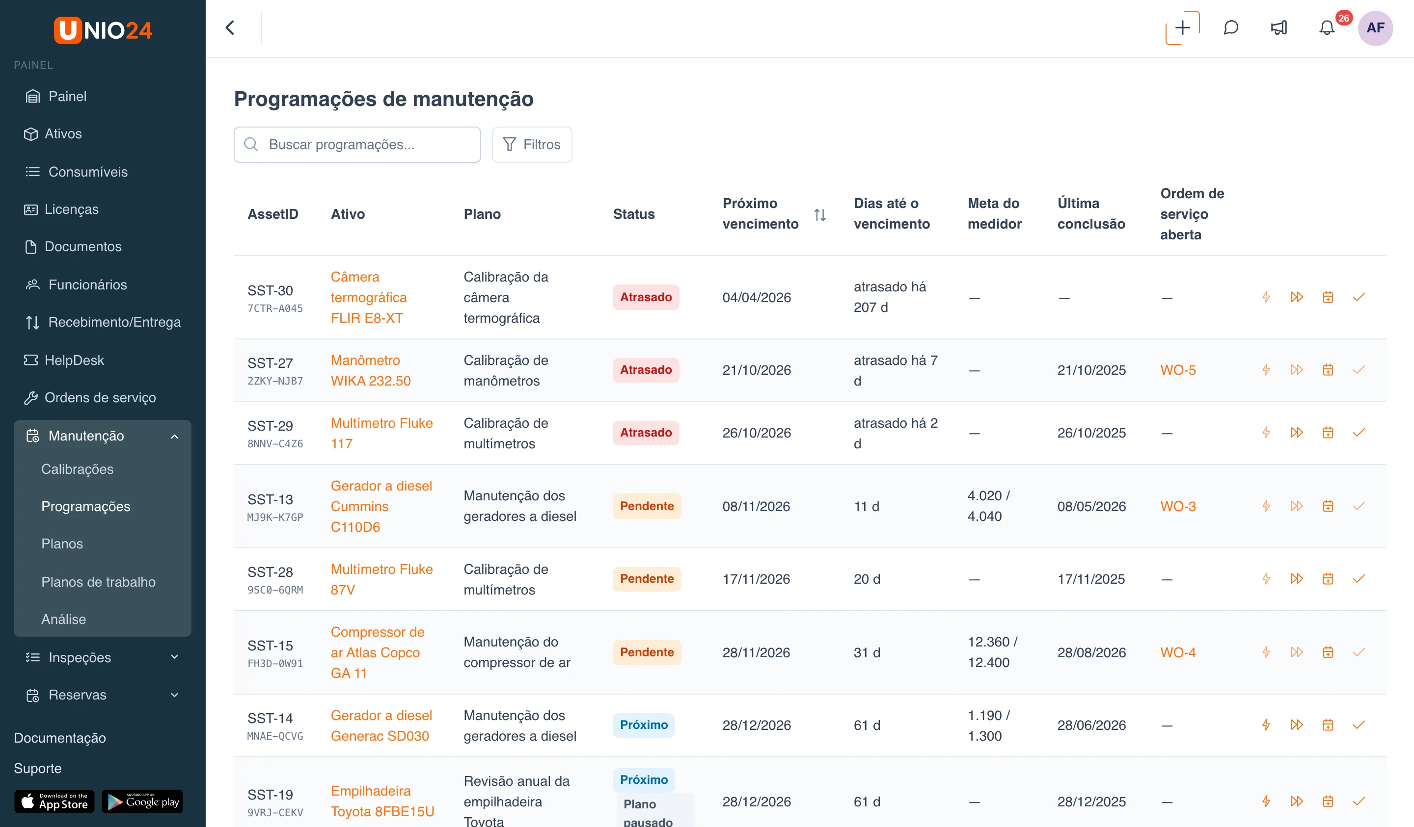This screenshot has height=827, width=1414.
Task: Click the skip forward icon for SST-14
Action: click(x=1297, y=725)
